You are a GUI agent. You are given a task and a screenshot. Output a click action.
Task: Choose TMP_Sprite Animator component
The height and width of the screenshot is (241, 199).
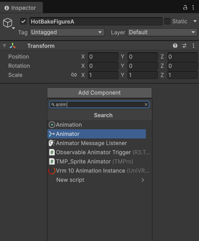click(x=97, y=162)
